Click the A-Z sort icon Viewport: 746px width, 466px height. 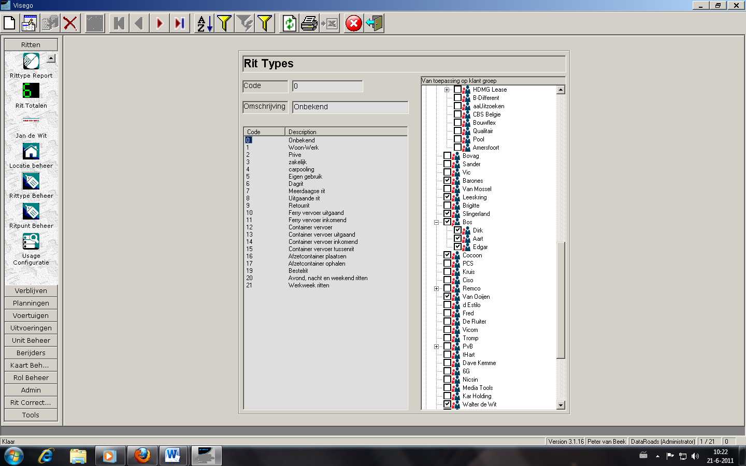point(205,23)
